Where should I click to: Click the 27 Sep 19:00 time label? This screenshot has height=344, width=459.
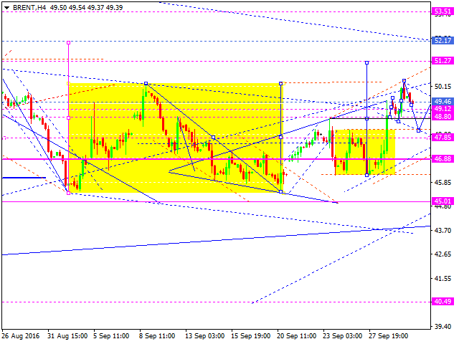(x=389, y=336)
